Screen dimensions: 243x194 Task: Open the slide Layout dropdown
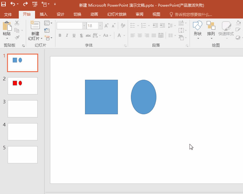48,23
